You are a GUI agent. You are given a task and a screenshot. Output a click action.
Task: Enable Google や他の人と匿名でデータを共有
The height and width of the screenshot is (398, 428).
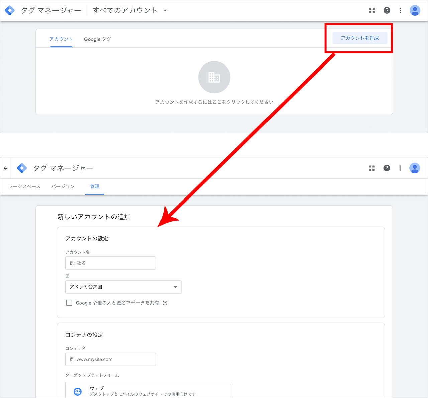[x=69, y=303]
